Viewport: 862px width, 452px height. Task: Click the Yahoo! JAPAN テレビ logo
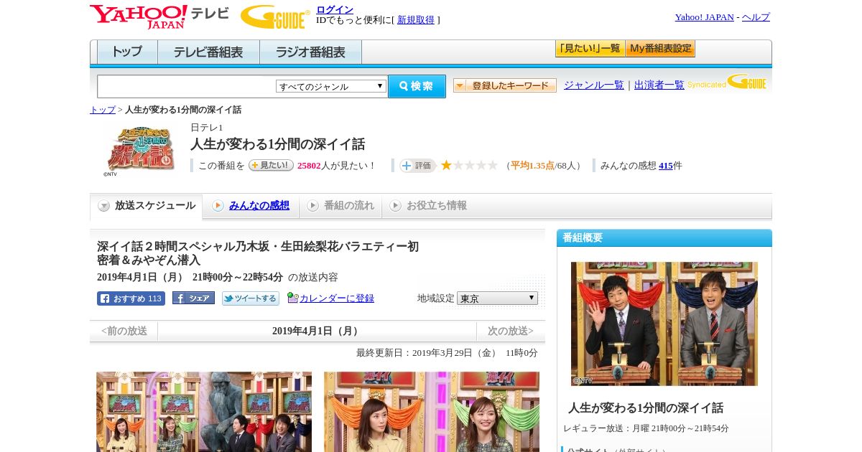(x=159, y=17)
